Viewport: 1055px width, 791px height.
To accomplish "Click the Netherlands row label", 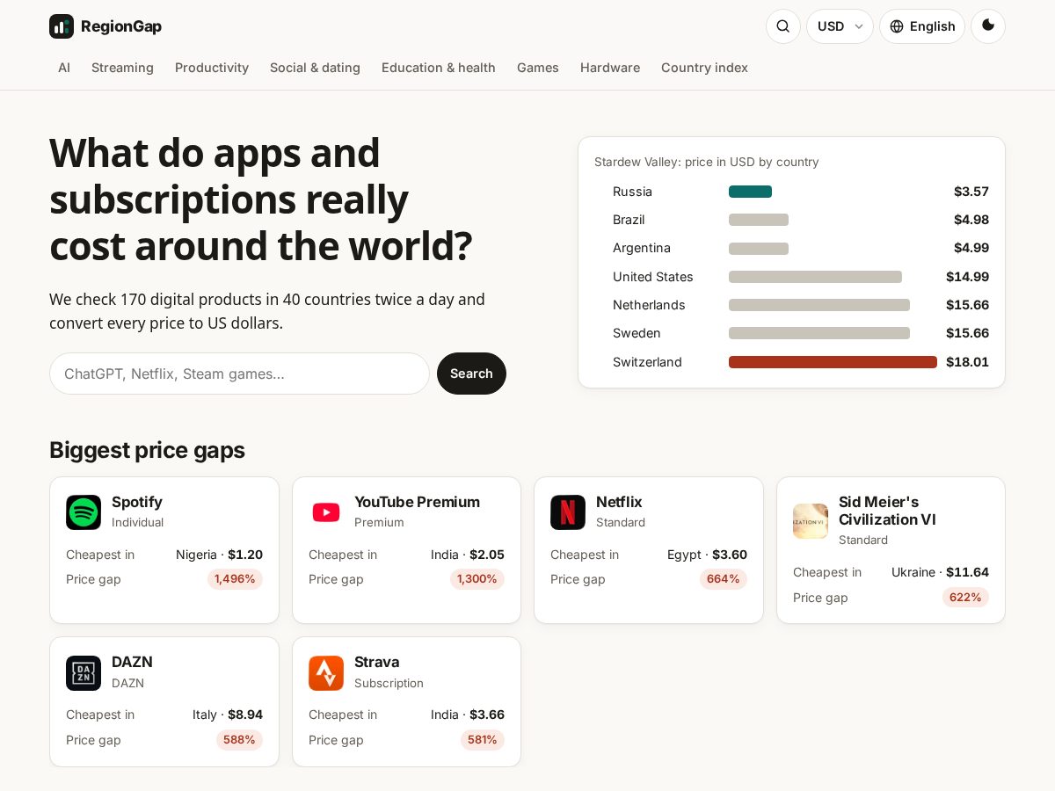I will [x=649, y=305].
